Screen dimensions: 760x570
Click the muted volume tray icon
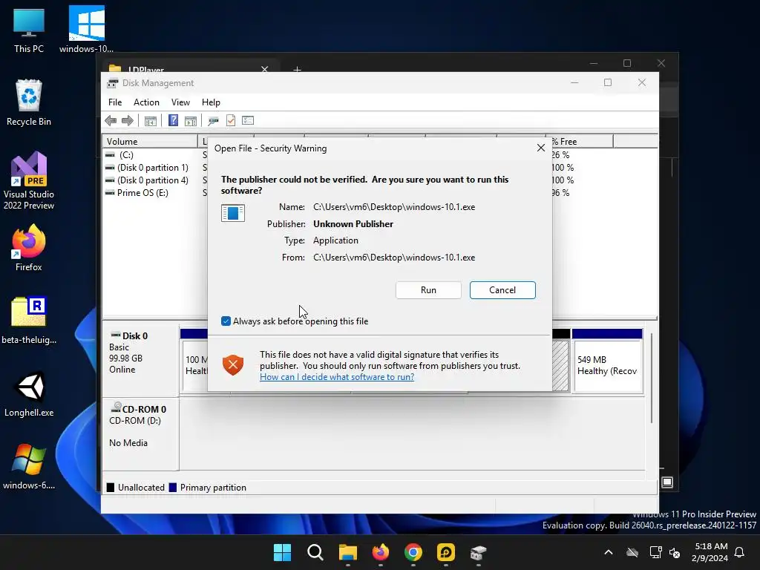674,552
